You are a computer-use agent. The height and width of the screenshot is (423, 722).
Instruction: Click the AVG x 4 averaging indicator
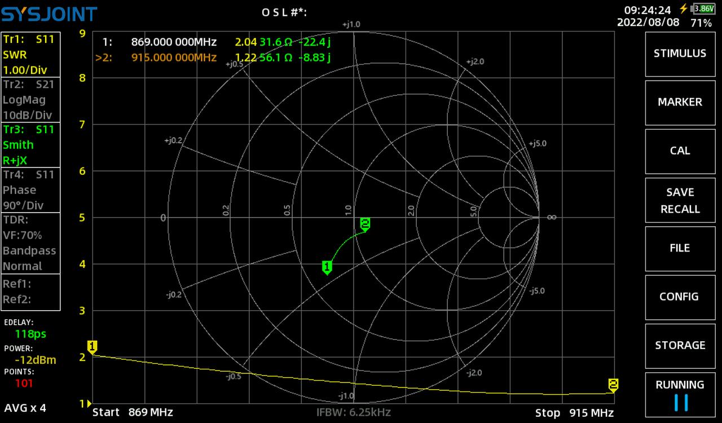(x=25, y=407)
